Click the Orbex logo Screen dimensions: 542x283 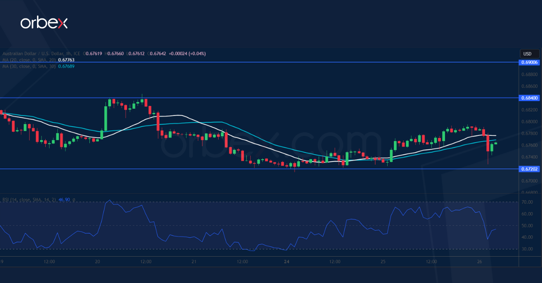tap(44, 23)
